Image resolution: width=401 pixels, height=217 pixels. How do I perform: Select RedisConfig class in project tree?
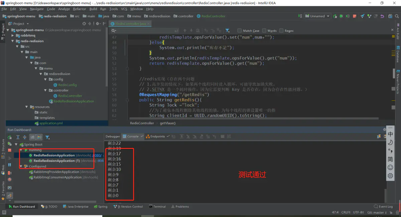click(x=67, y=85)
